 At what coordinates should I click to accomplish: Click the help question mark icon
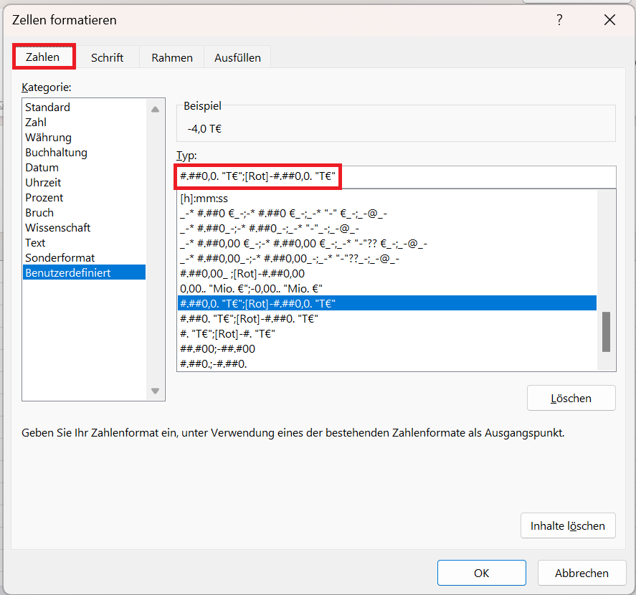click(559, 20)
